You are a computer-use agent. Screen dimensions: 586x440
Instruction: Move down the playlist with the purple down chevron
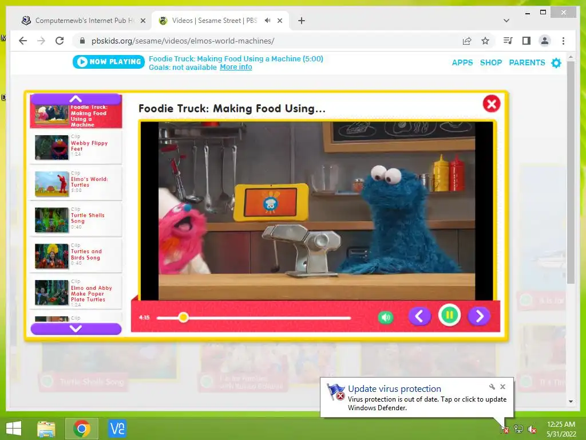[76, 328]
